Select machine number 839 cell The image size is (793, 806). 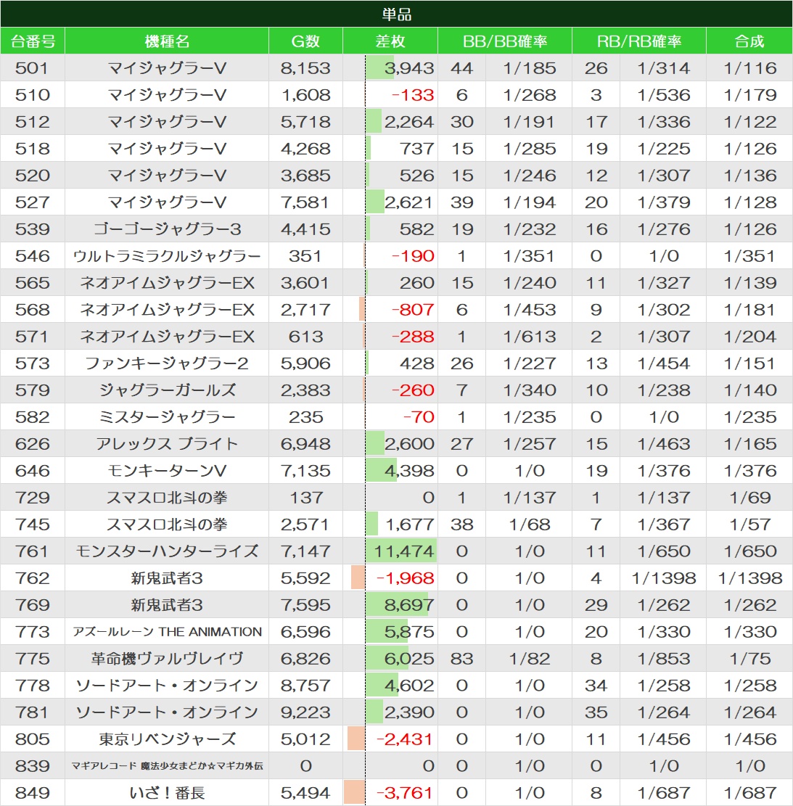[x=33, y=766]
